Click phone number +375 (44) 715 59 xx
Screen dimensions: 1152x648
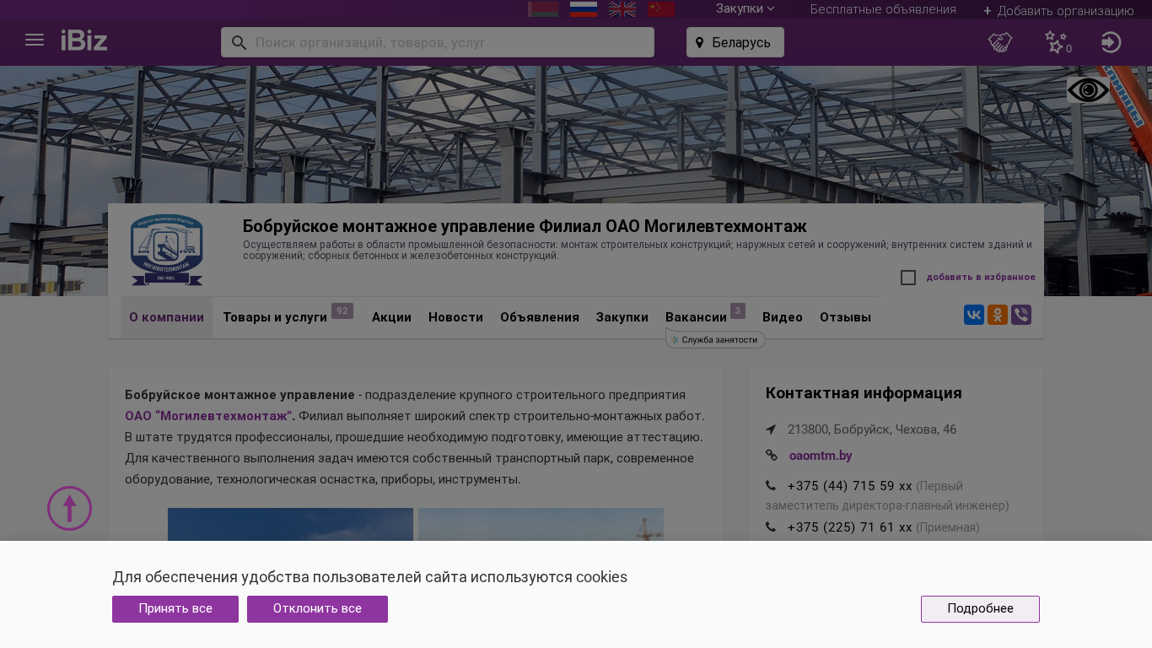click(x=849, y=486)
